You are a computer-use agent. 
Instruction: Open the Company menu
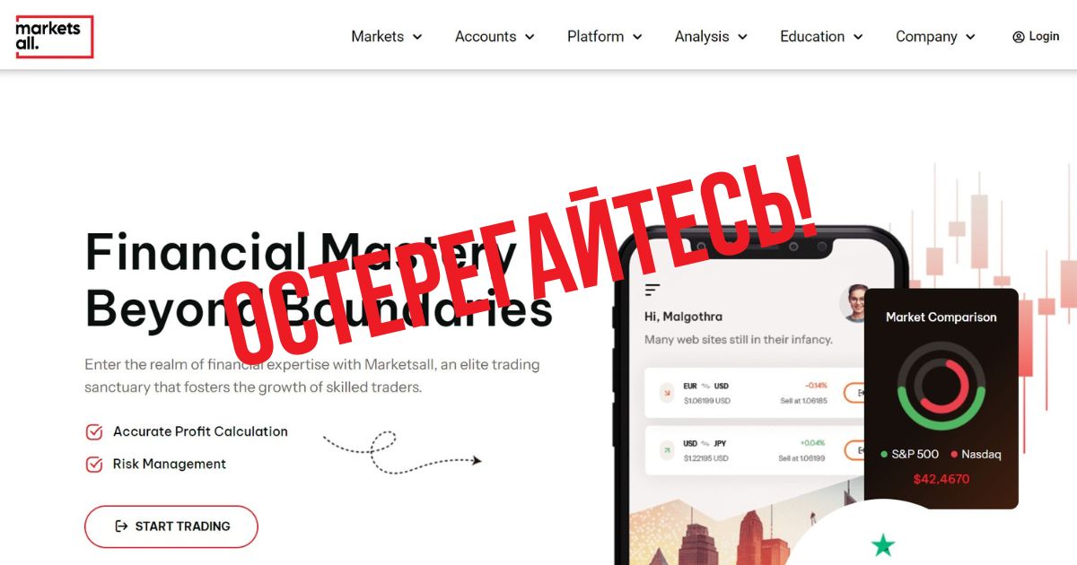pos(935,37)
